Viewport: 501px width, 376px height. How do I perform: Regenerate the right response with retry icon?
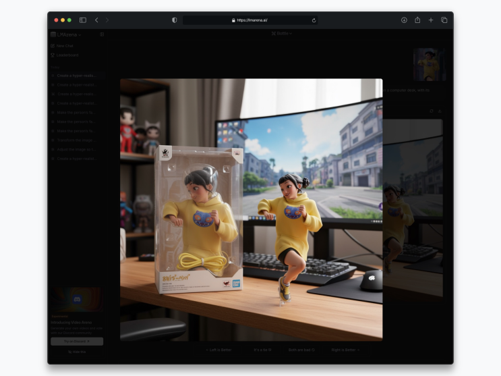432,111
